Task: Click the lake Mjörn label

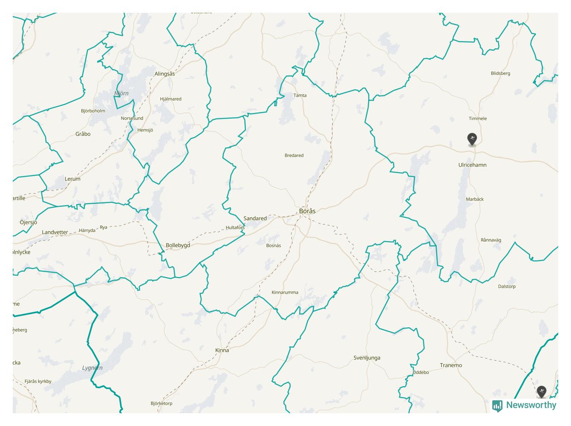Action: tap(121, 93)
